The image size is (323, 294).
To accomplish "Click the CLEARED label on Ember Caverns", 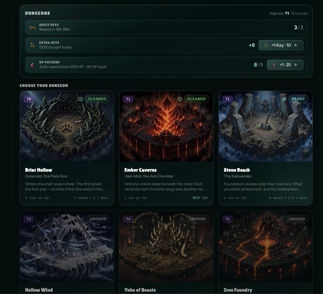I will 197,99.
